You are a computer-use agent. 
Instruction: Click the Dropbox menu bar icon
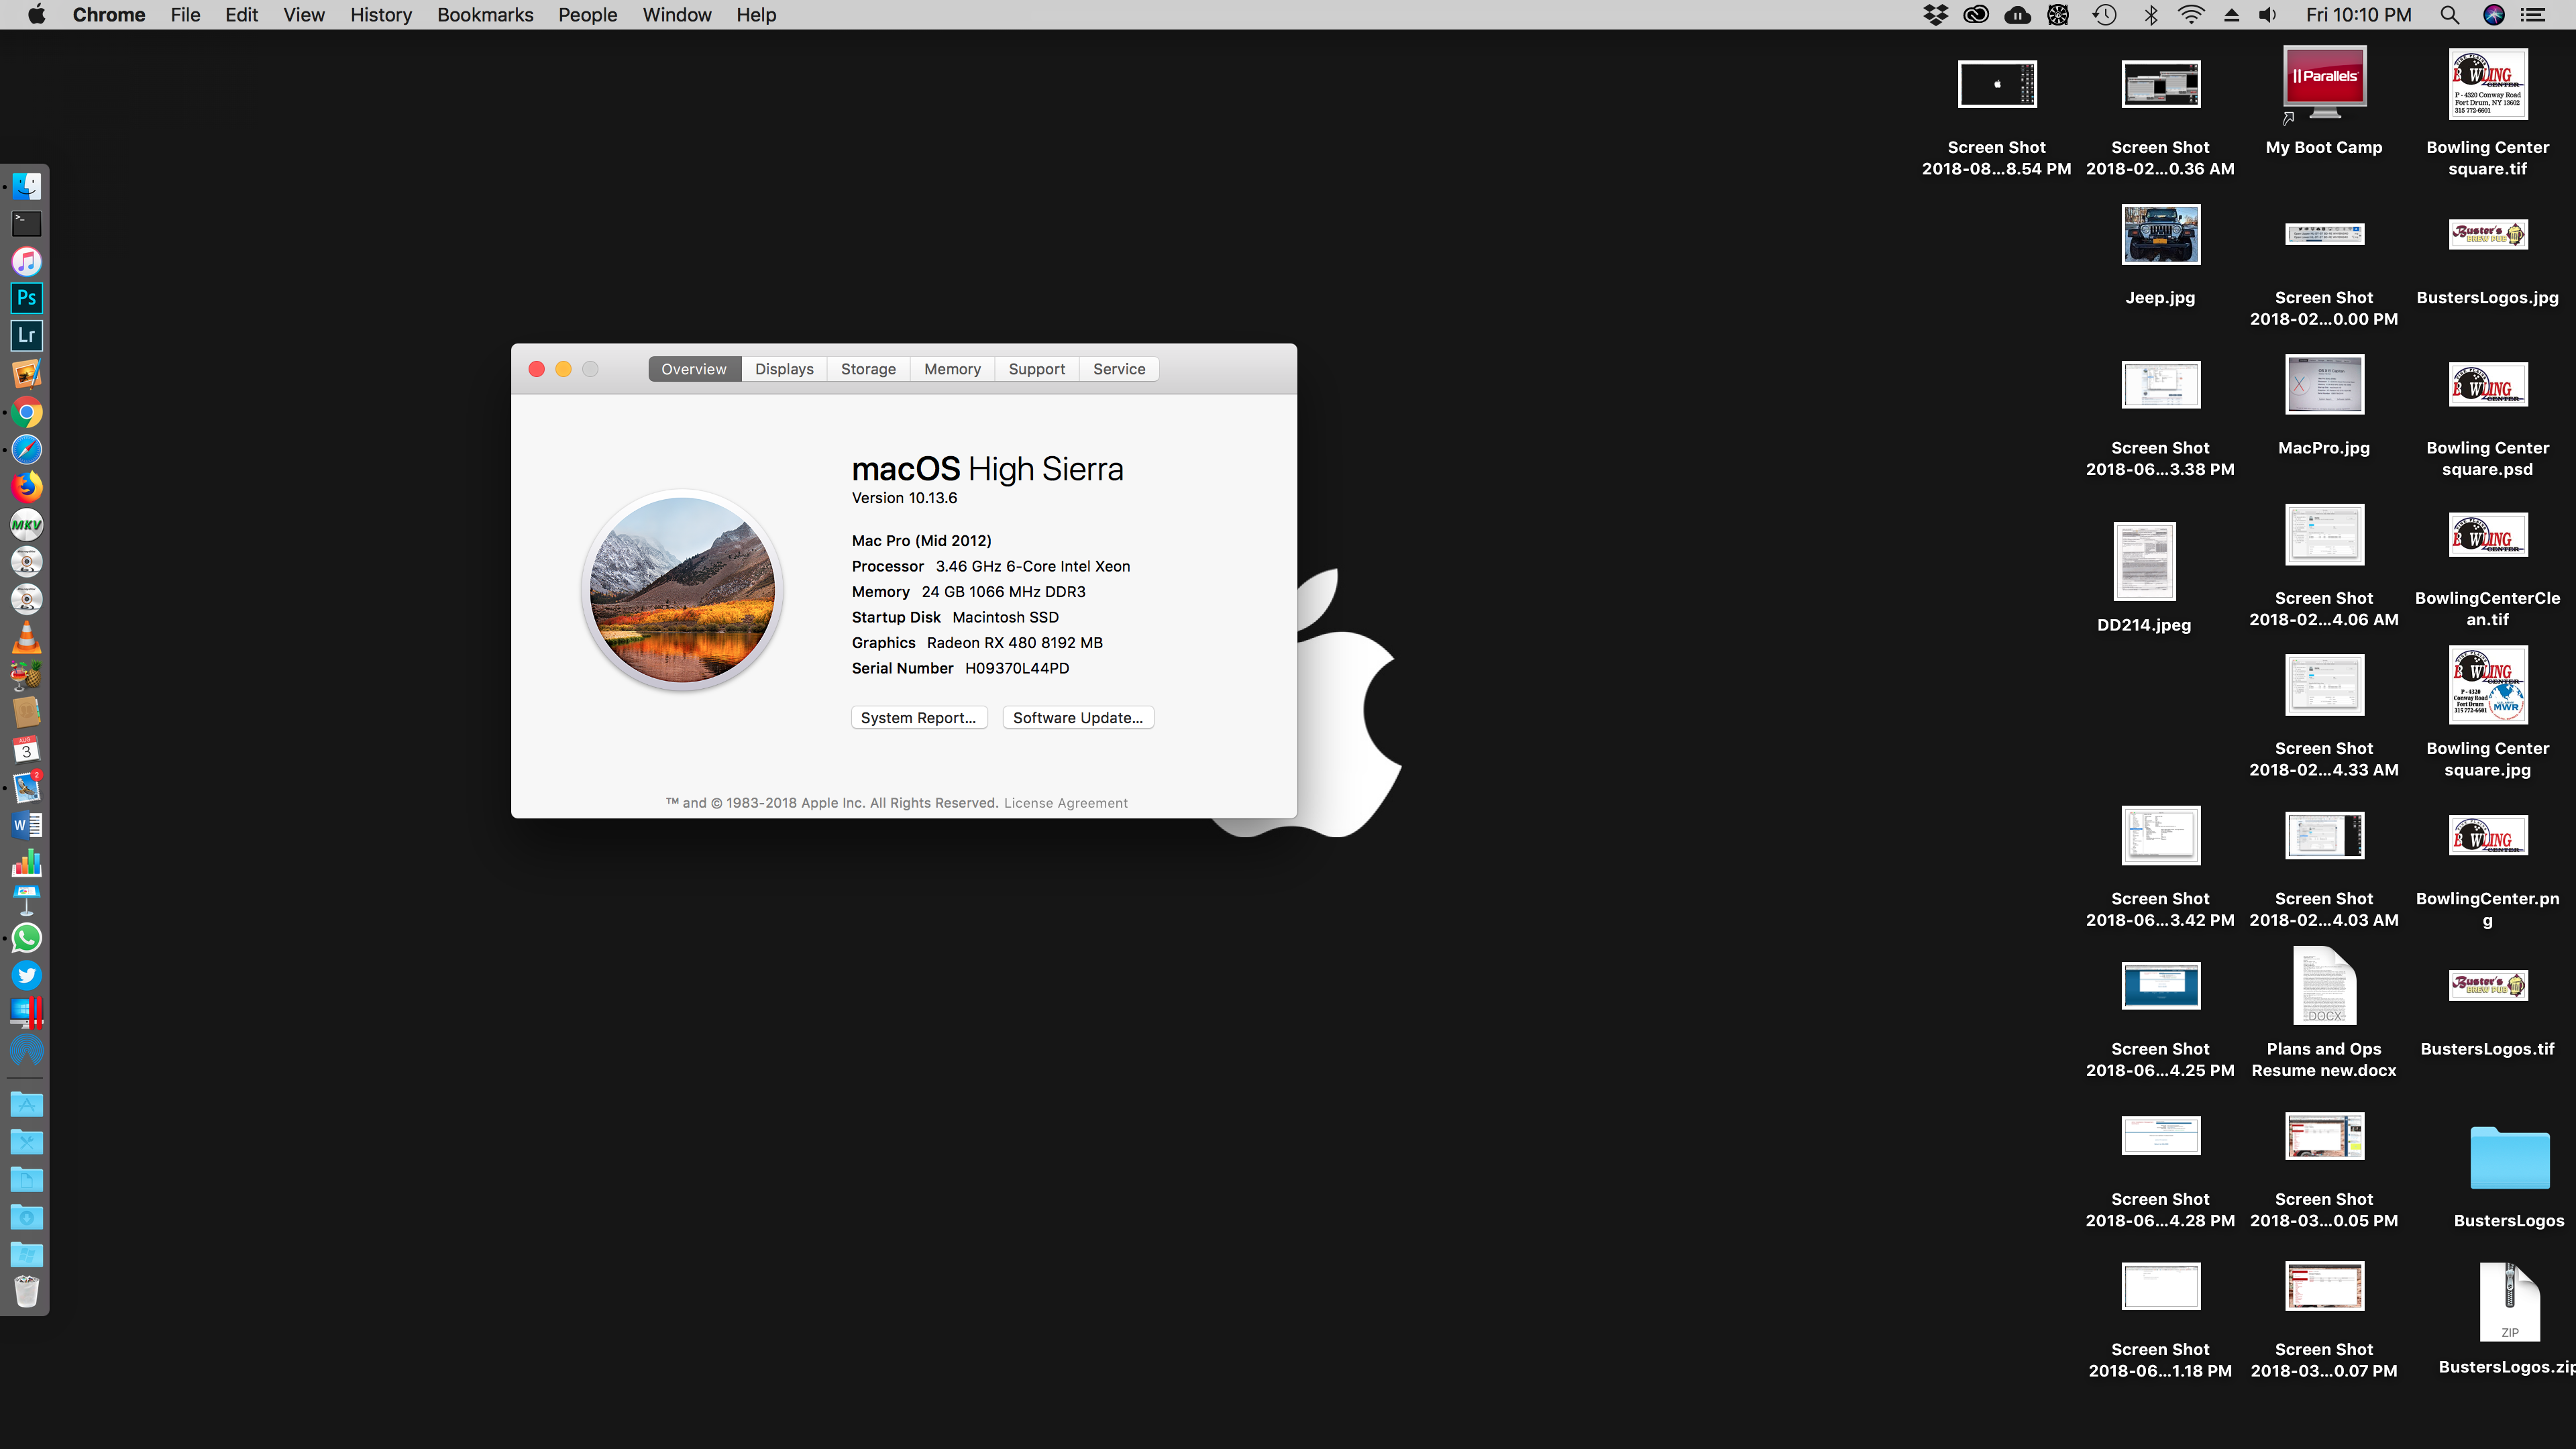coord(1936,15)
